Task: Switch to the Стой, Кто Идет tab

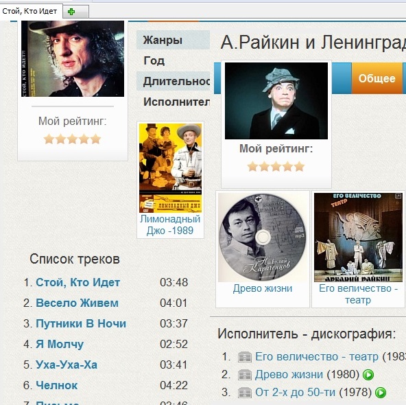Action: 29,12
